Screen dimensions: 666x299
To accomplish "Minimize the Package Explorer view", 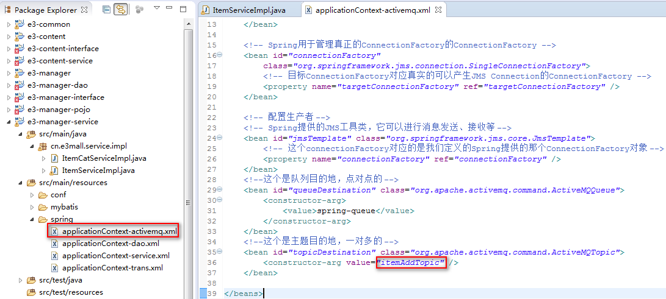I will point(170,9).
